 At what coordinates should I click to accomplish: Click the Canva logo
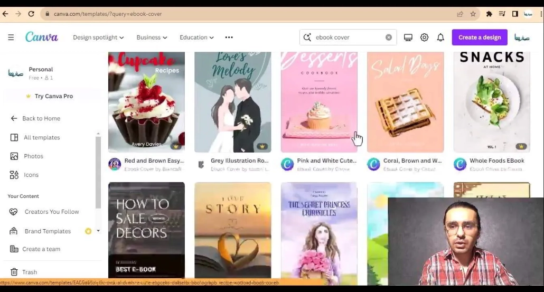42,37
